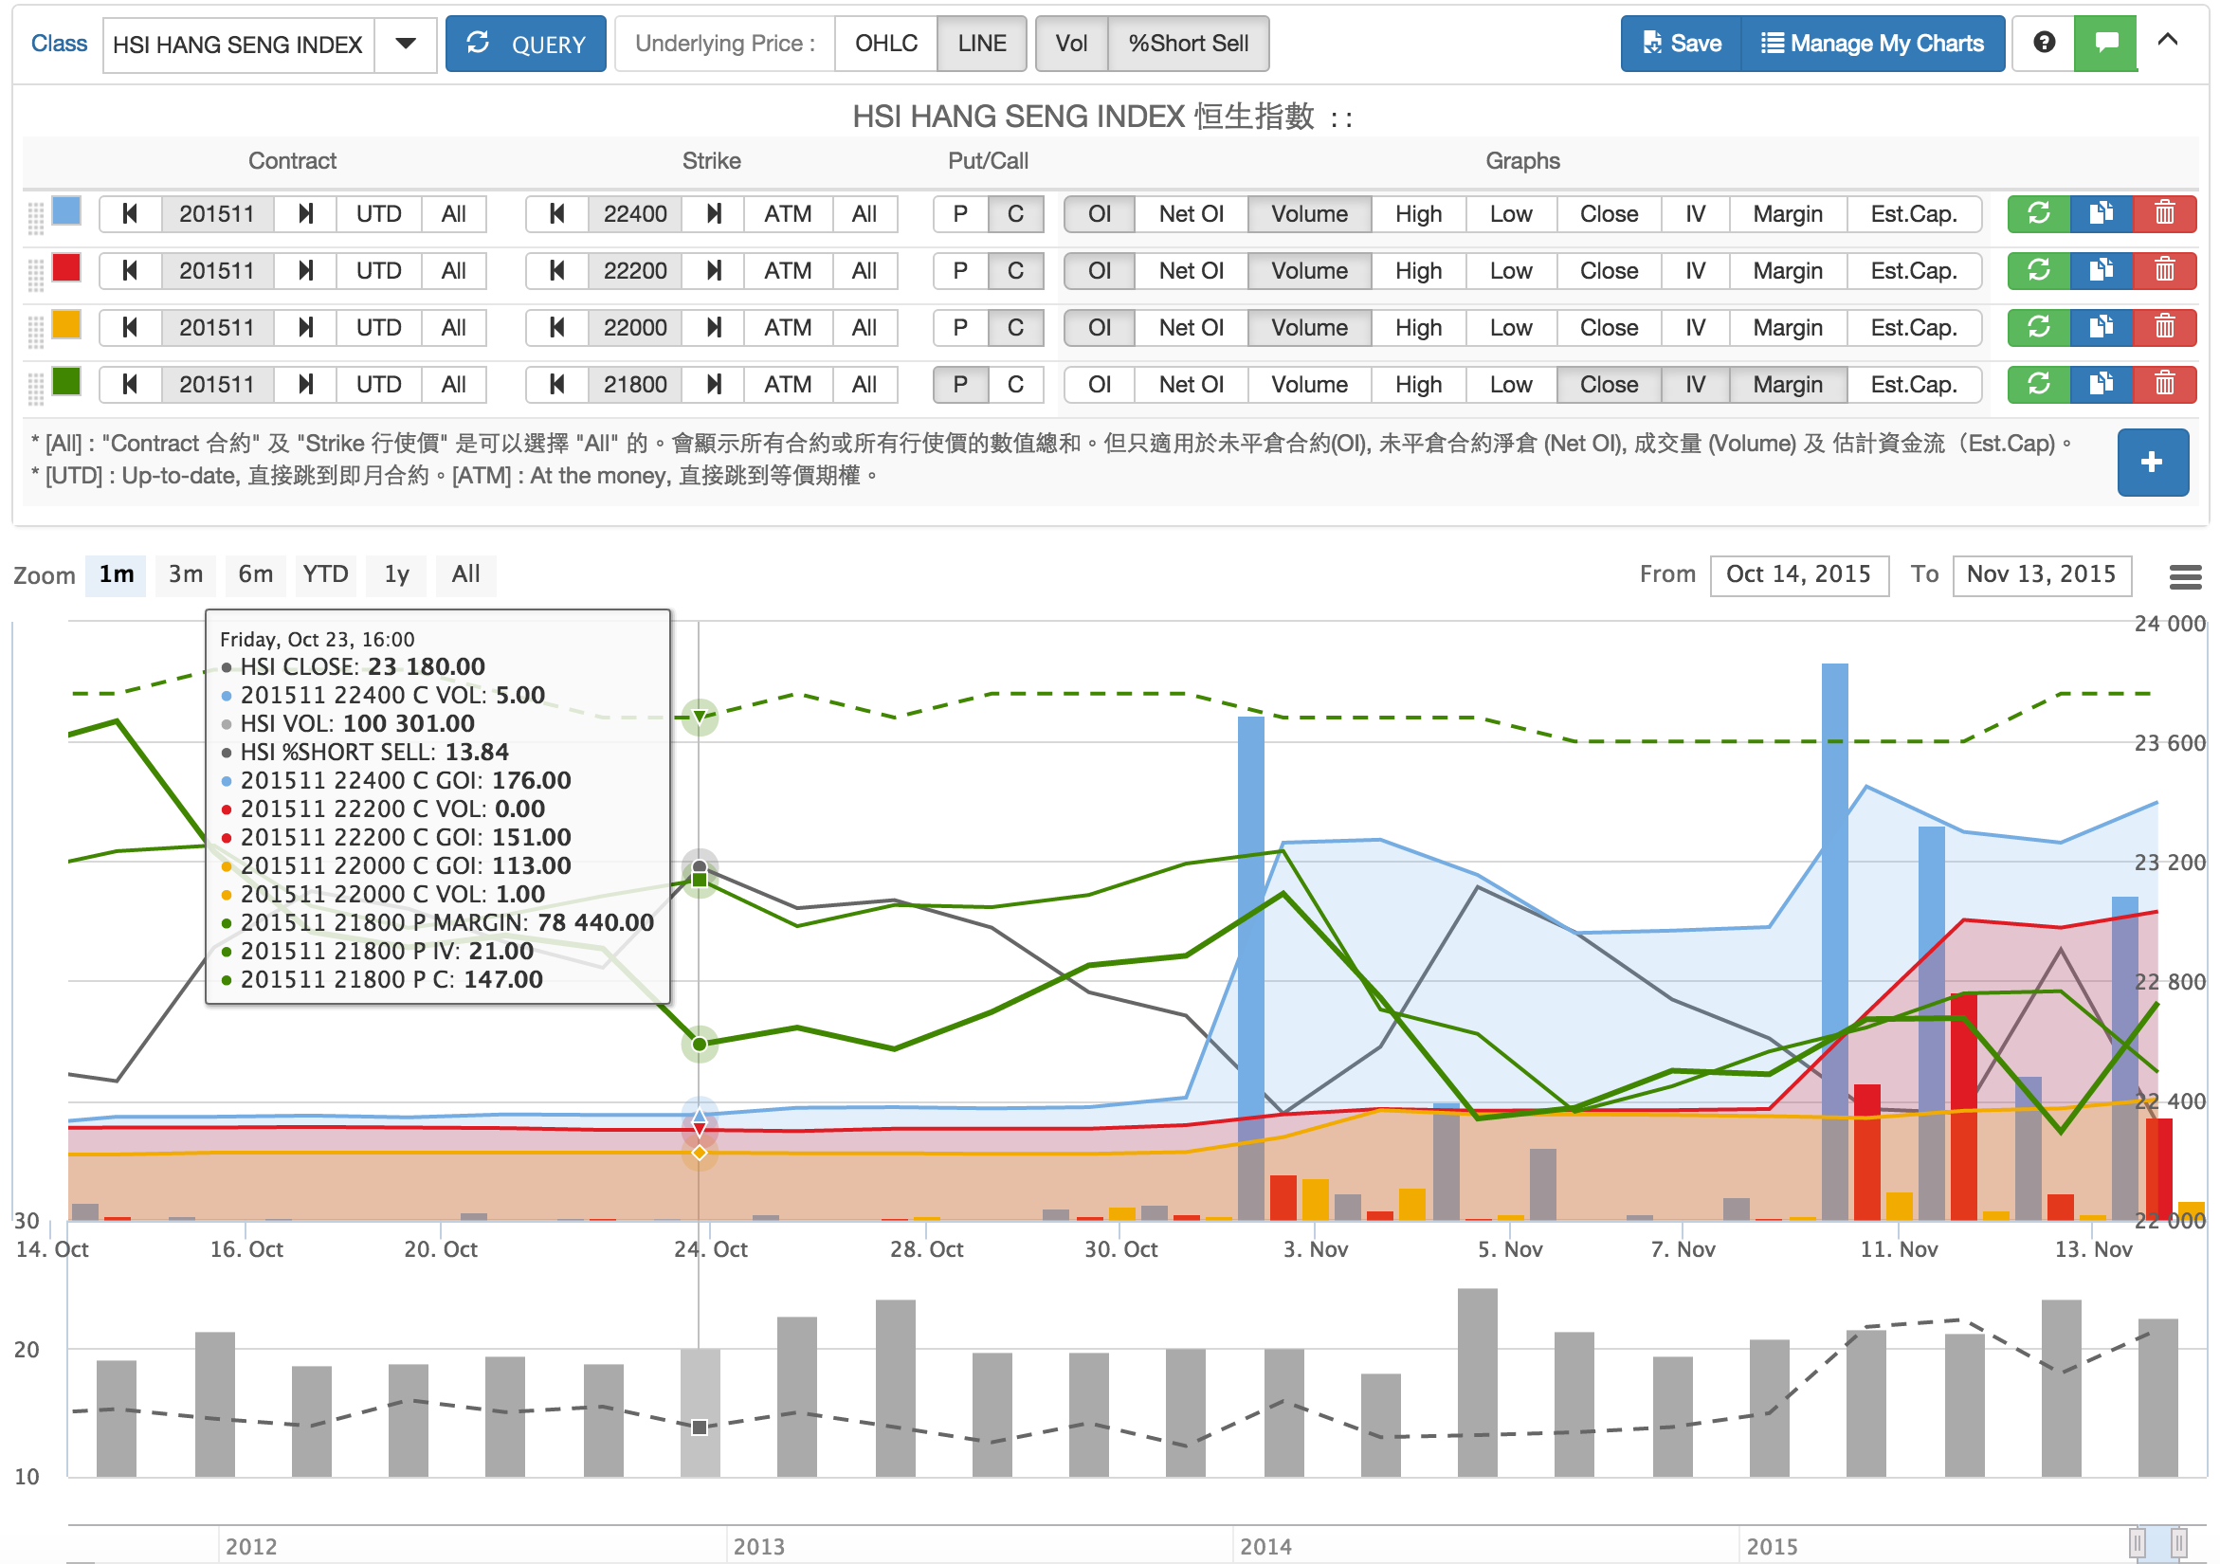Click the green color swatch
Viewport: 2220px width, 1564px height.
click(65, 382)
